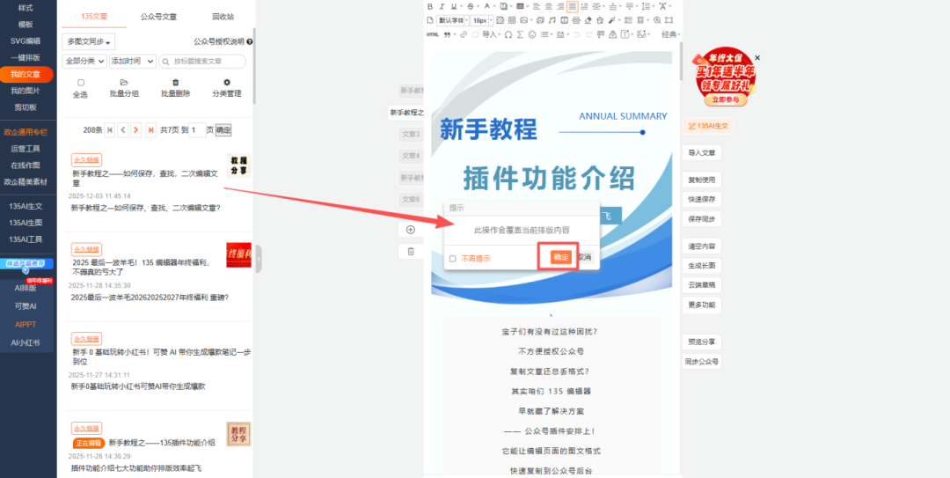Open 我的文章 in left sidebar

tap(26, 74)
